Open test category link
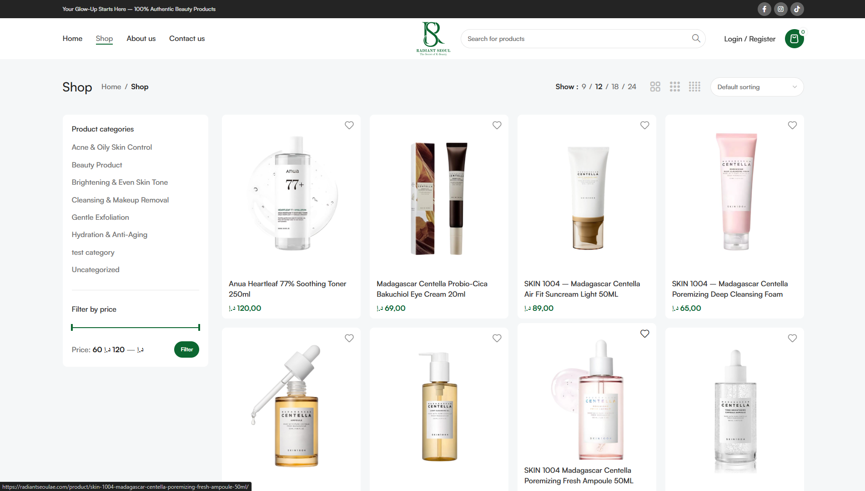The width and height of the screenshot is (865, 491). 93,253
